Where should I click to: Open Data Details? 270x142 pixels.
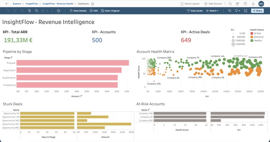78,11
